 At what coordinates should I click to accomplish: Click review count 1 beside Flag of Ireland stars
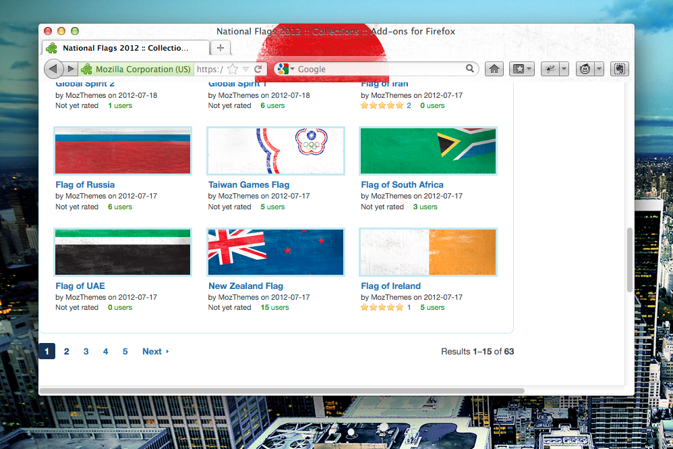(409, 308)
